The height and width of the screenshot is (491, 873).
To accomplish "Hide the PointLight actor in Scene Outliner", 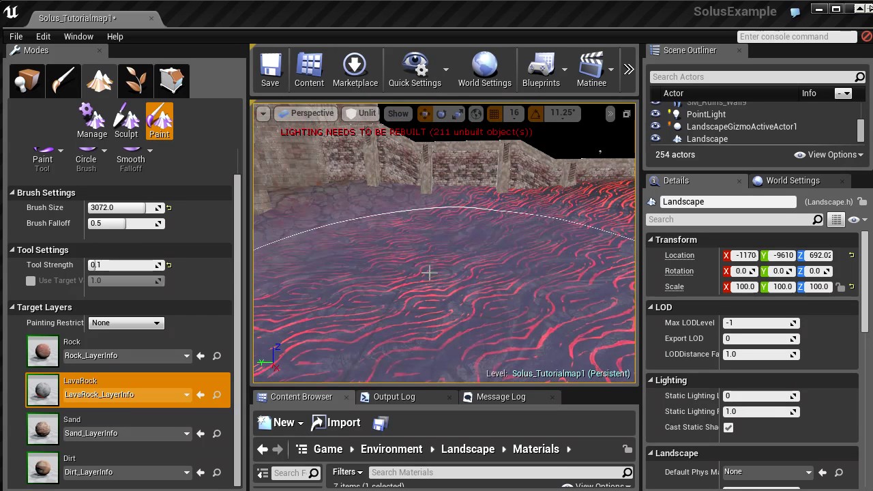I will point(655,115).
